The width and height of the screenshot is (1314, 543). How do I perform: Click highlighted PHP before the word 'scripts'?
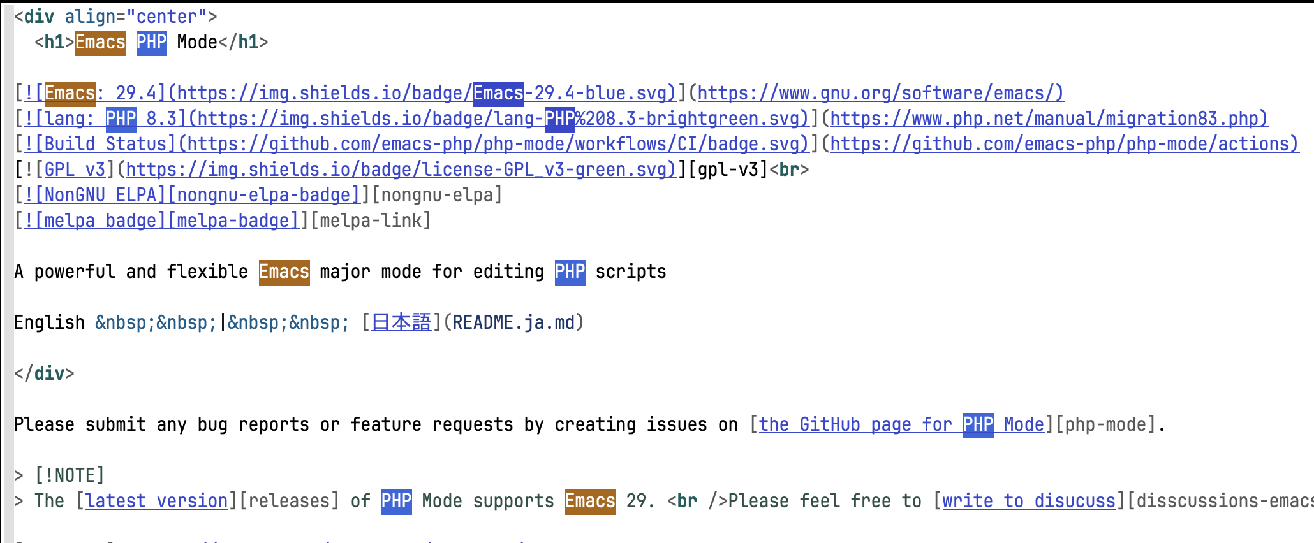pyautogui.click(x=570, y=272)
